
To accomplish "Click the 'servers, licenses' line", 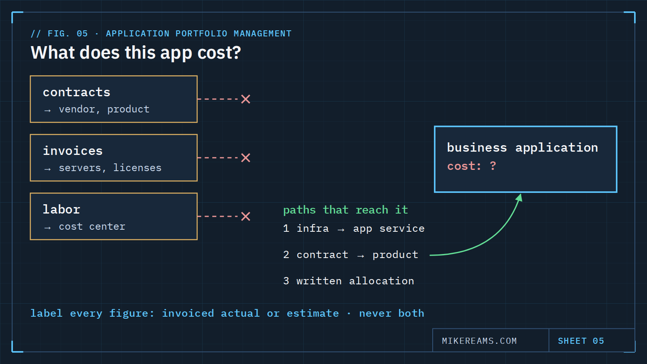I will coord(102,168).
